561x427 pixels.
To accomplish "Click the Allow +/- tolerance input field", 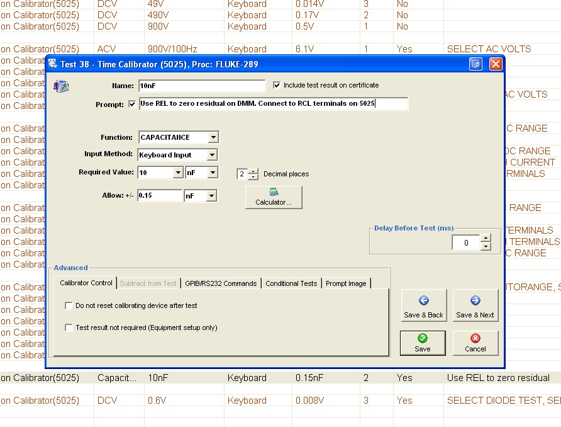I will [159, 196].
